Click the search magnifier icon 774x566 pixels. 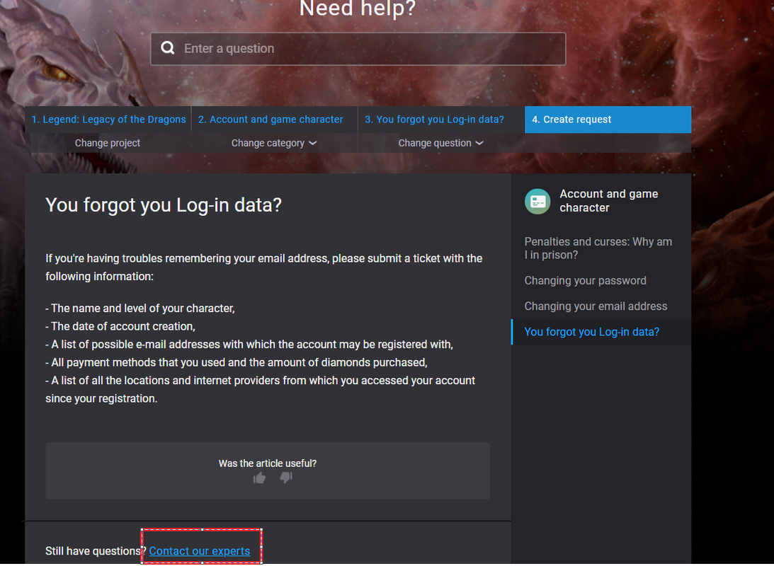pos(168,48)
